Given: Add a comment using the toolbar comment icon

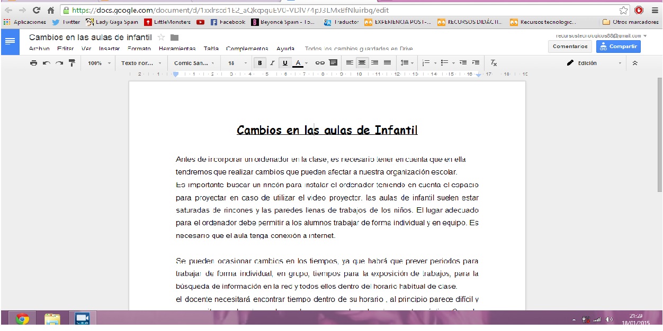Looking at the screenshot, I should [x=333, y=63].
